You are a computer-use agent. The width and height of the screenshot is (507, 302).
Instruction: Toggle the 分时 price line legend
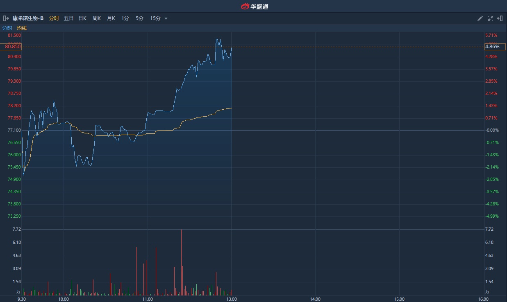point(7,28)
